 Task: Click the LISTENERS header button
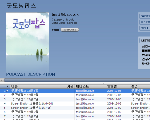pyautogui.click(x=145, y=40)
